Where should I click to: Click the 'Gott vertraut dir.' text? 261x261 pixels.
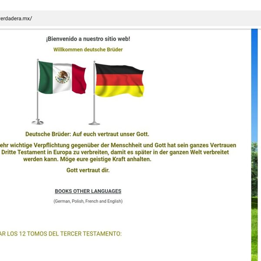(x=88, y=170)
